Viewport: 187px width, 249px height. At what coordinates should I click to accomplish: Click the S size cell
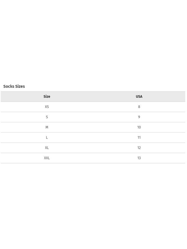(47, 117)
